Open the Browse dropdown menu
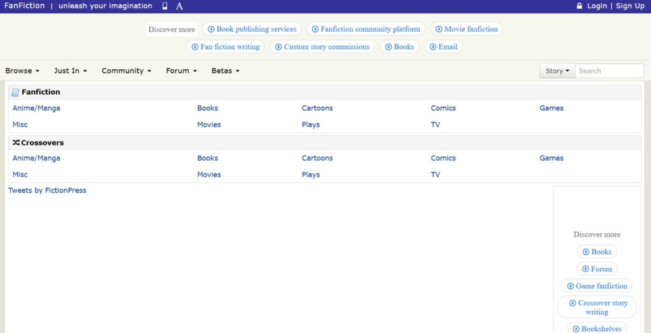The image size is (651, 333). pos(22,71)
